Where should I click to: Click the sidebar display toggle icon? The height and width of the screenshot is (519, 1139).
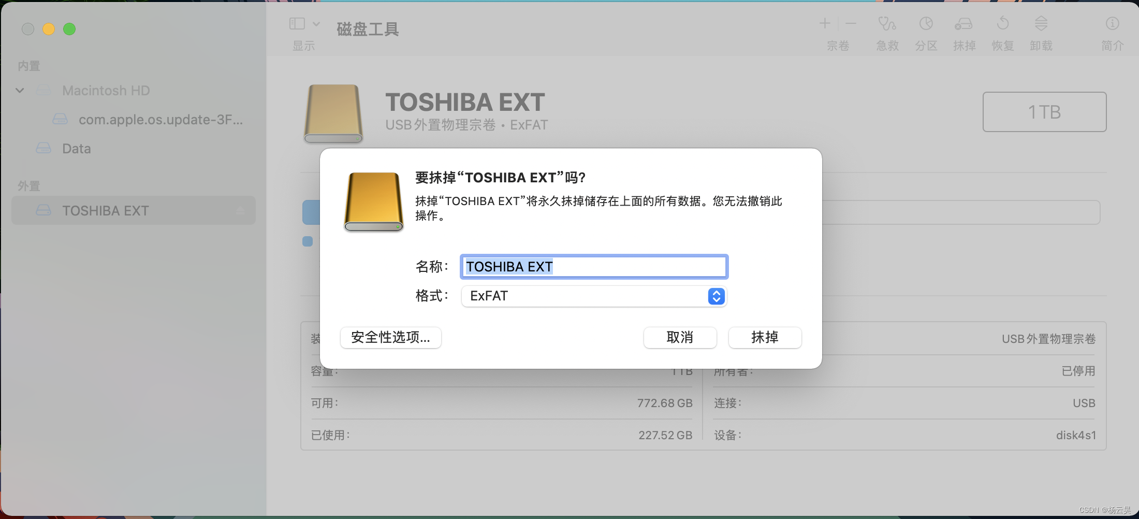pyautogui.click(x=297, y=24)
